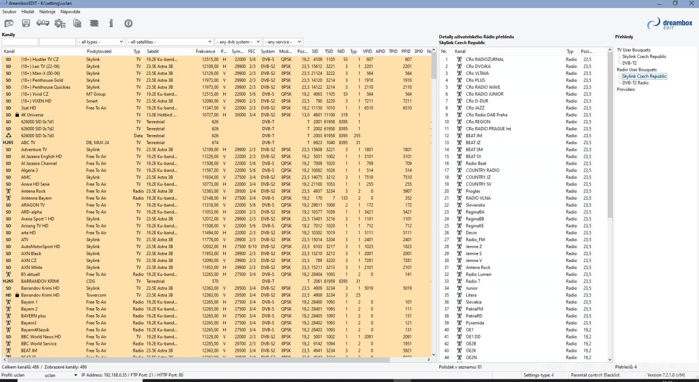699x382 pixels.
Task: Click the documents copy toolbar icon
Action: point(77,23)
